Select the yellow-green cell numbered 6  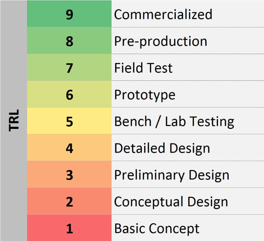point(69,94)
